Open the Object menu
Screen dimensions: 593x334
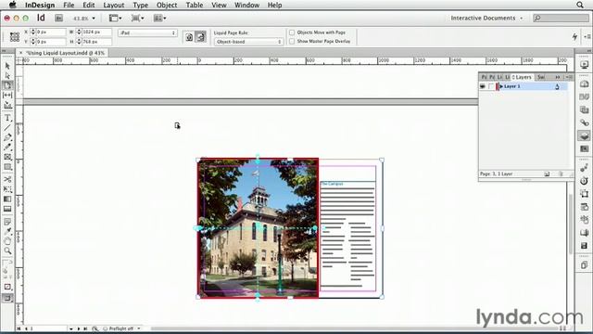[x=167, y=5]
